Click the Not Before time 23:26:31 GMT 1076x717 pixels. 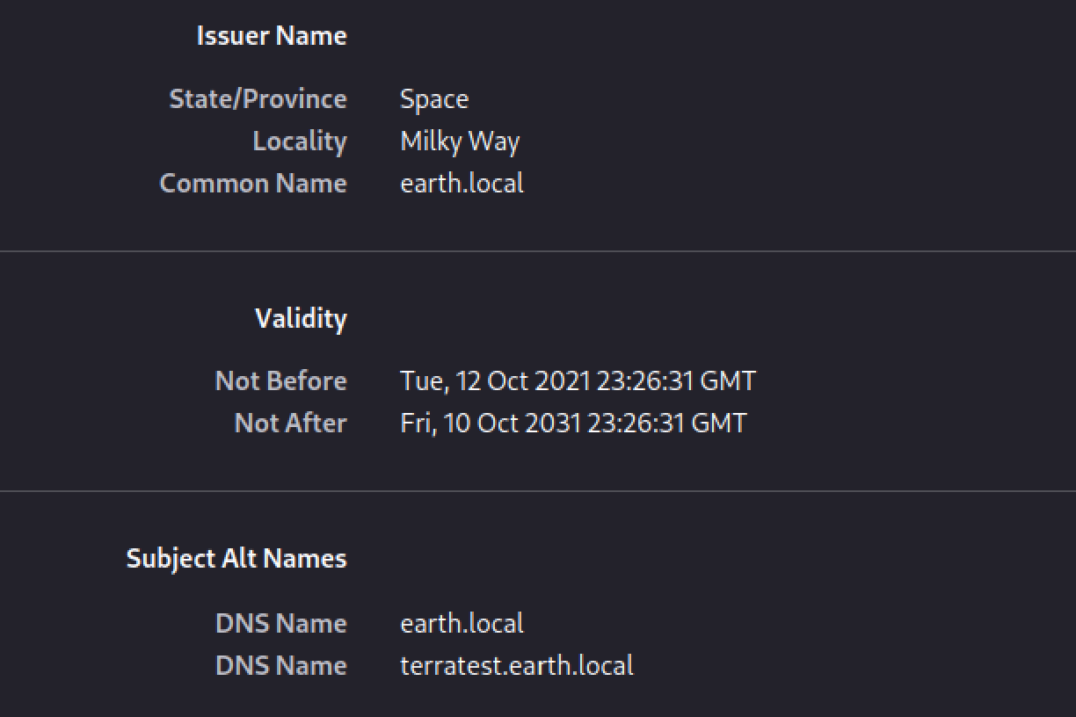[x=676, y=380]
